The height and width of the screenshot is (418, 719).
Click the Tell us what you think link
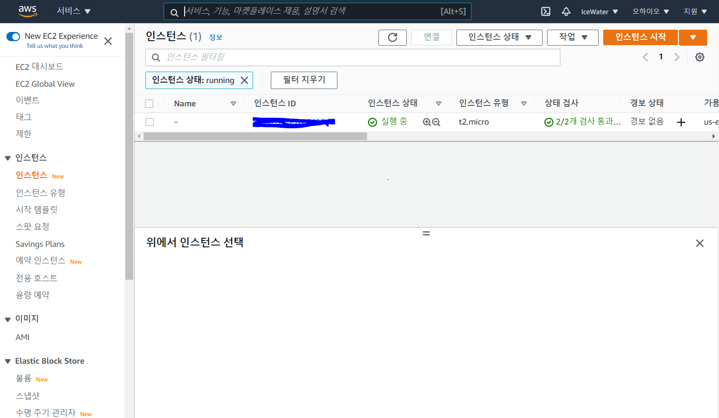[x=55, y=46]
